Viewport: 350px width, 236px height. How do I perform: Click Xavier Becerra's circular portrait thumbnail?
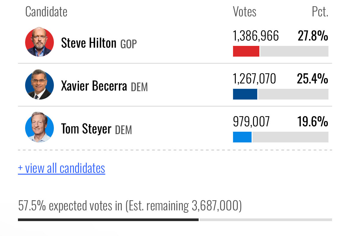tap(39, 85)
